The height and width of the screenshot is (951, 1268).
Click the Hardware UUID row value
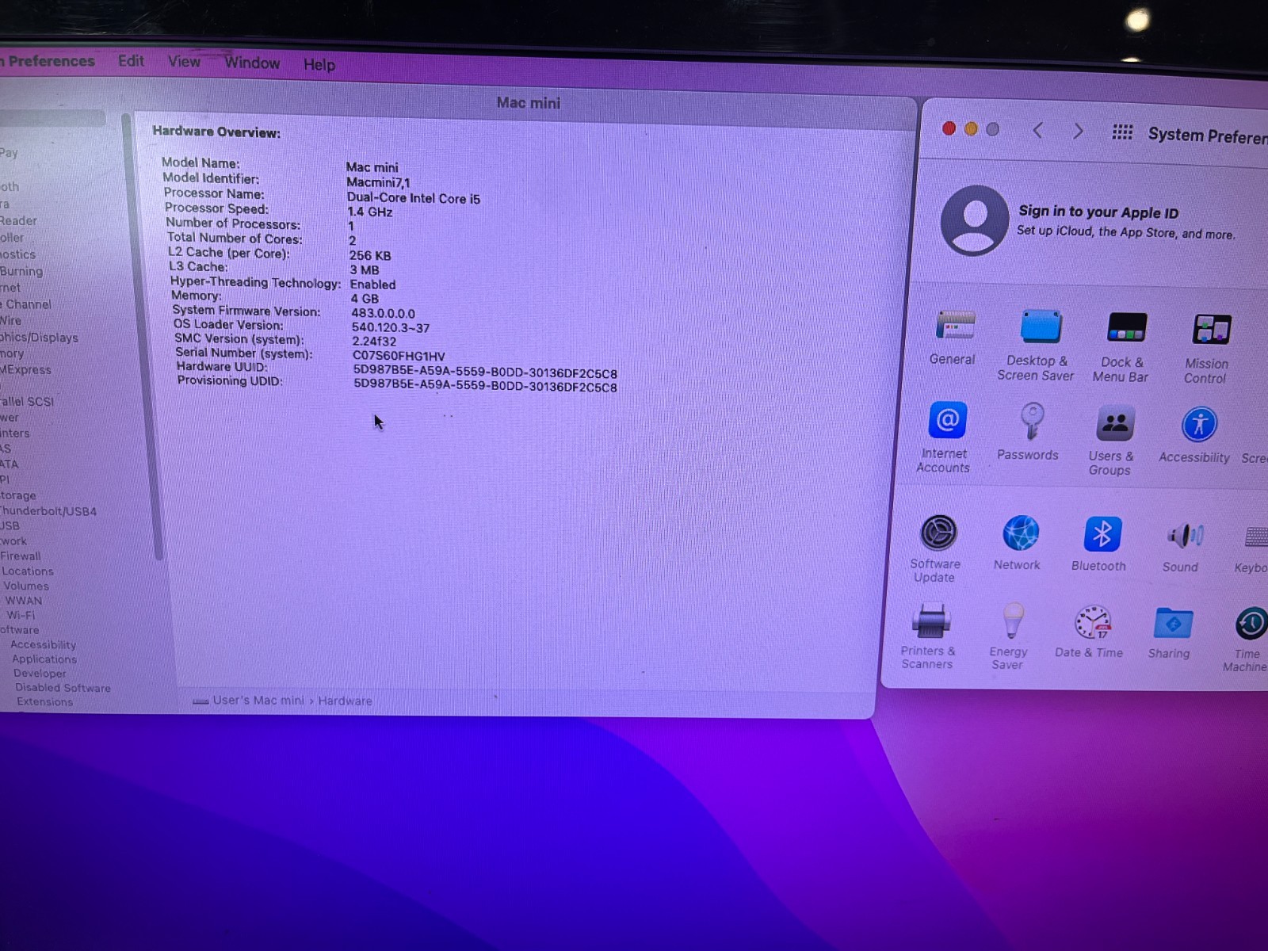(x=485, y=373)
